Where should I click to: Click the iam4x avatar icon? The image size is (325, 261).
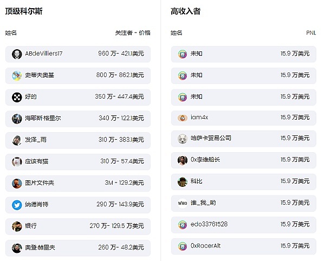click(183, 118)
